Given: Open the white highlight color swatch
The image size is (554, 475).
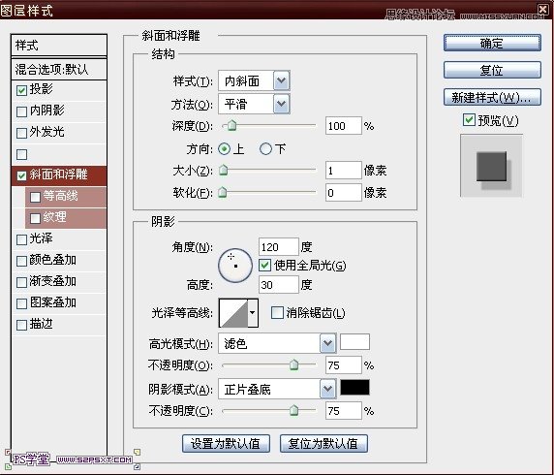Looking at the screenshot, I should [x=354, y=342].
